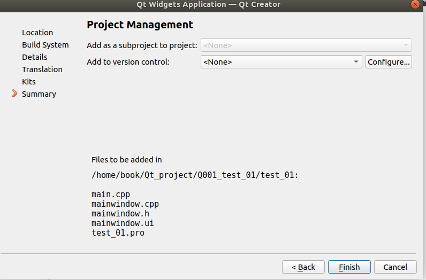Click the Finish button
The height and width of the screenshot is (280, 426).
coord(349,267)
